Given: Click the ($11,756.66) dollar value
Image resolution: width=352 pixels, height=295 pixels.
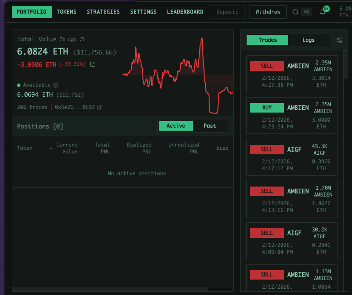Looking at the screenshot, I should [x=95, y=53].
